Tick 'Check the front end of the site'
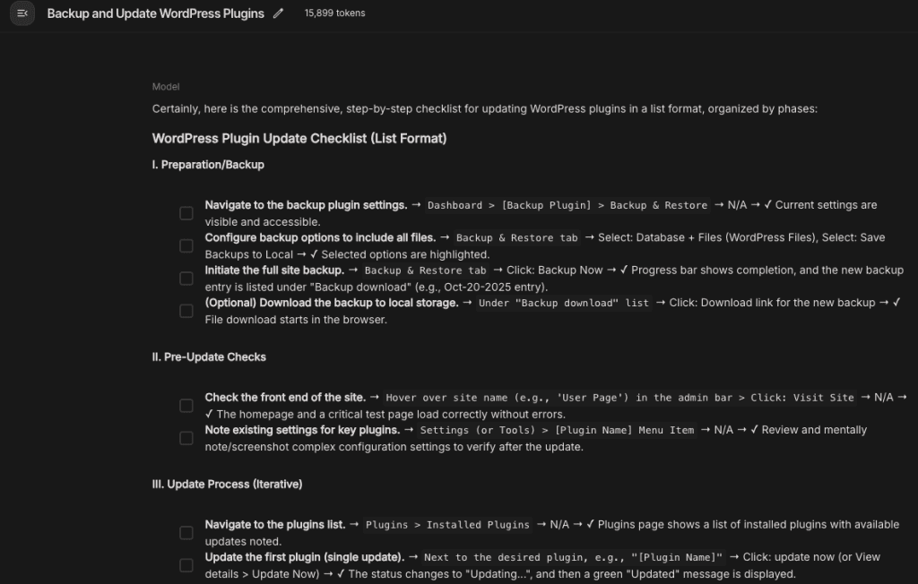Screen dimensions: 918x584 point(186,406)
